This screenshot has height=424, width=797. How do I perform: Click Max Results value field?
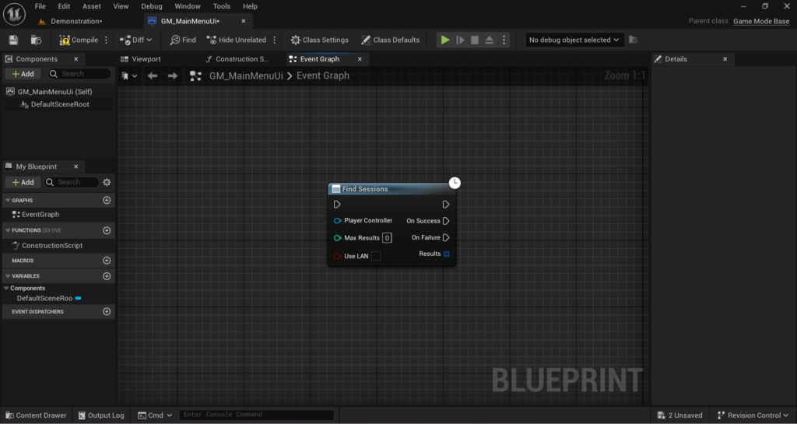click(387, 237)
